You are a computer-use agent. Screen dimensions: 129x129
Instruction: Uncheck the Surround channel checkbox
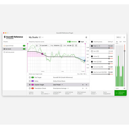(92, 67)
